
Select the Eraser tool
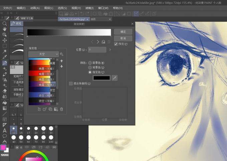pos(5,91)
